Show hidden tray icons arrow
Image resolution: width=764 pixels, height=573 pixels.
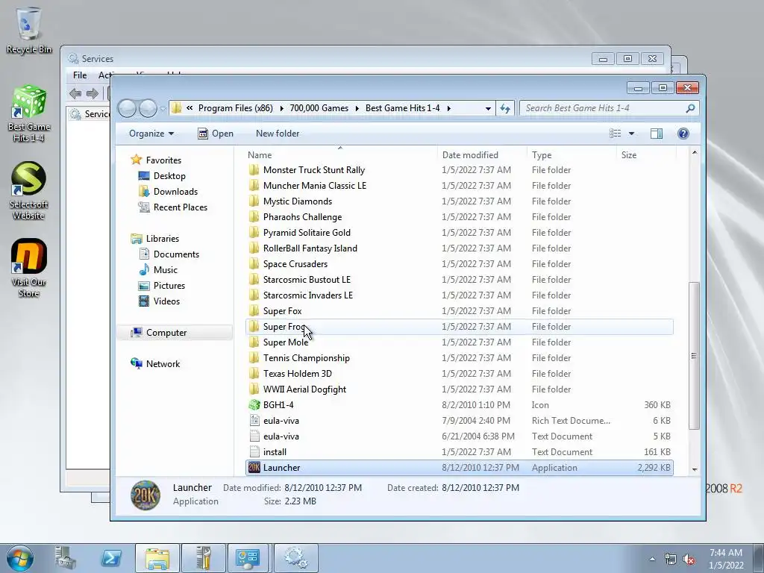[652, 559]
